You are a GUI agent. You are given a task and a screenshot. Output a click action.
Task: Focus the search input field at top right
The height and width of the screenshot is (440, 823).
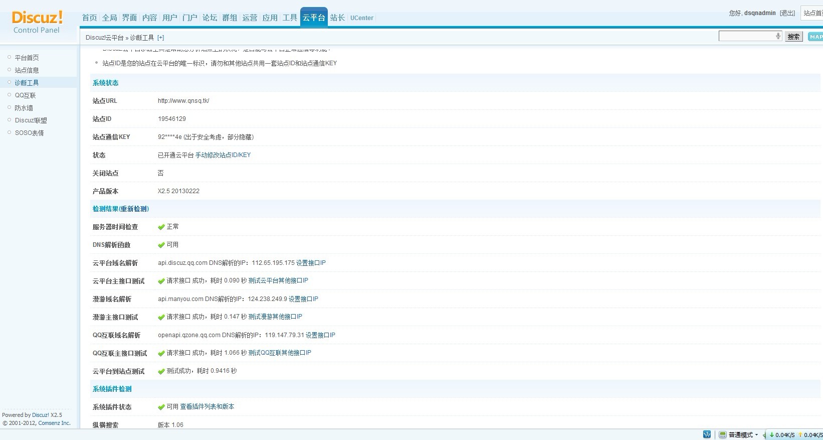(746, 36)
